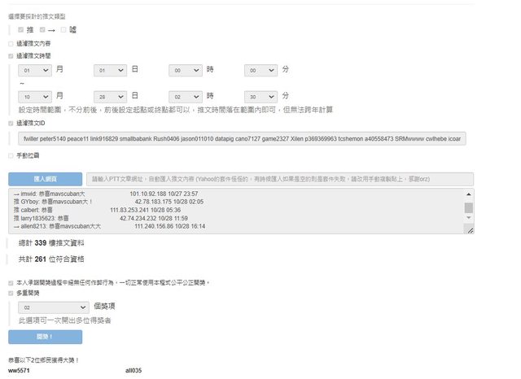Open the end minute dropdown showing 30

[x=260, y=95]
